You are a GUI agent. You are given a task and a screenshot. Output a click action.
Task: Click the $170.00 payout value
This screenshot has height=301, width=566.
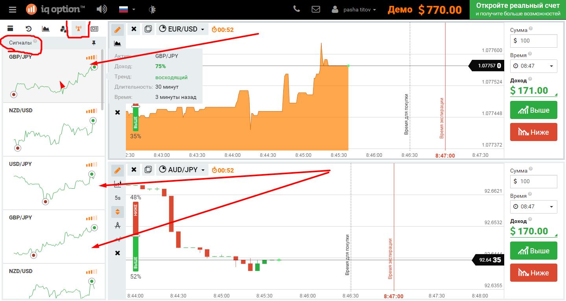coord(529,231)
